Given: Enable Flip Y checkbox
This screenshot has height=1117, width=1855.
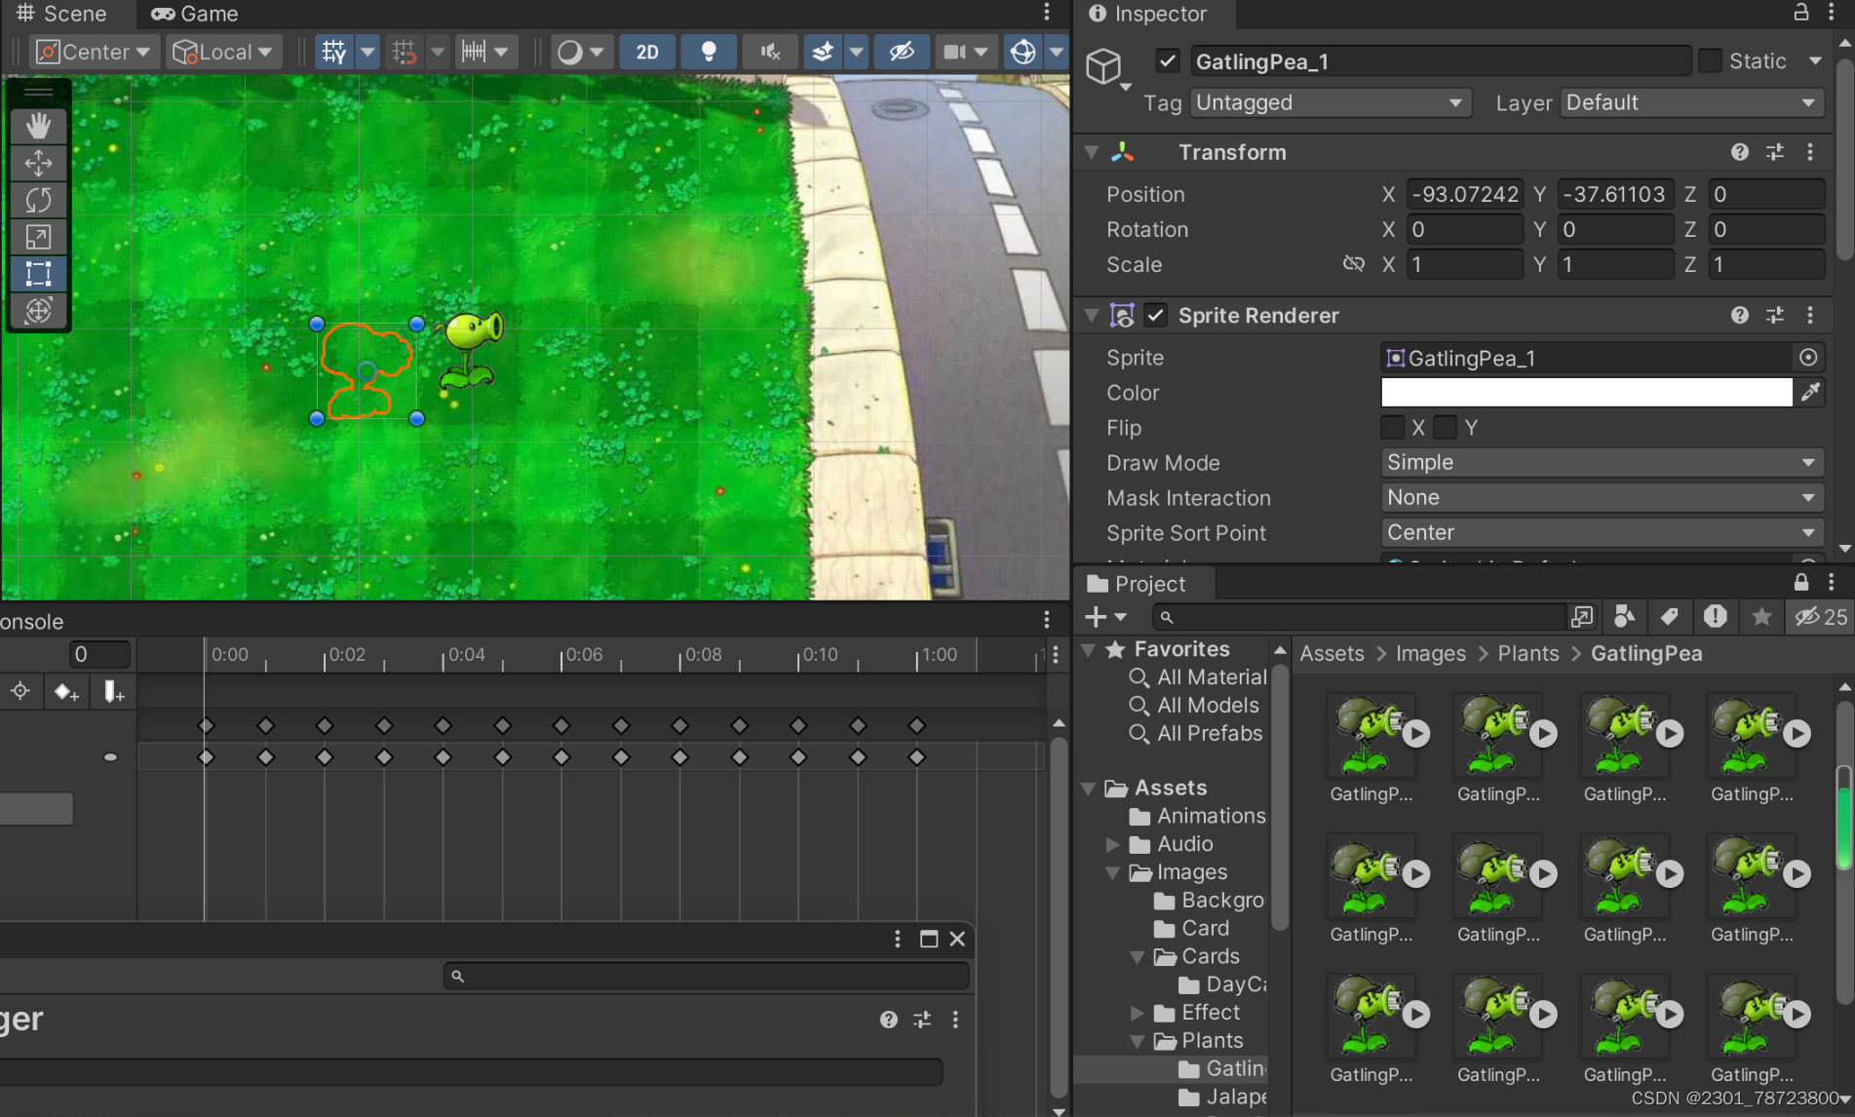Looking at the screenshot, I should click(x=1446, y=428).
